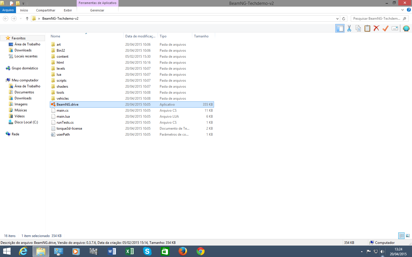Image resolution: width=412 pixels, height=257 pixels.
Task: Sort by Data de modificação column
Action: (x=140, y=36)
